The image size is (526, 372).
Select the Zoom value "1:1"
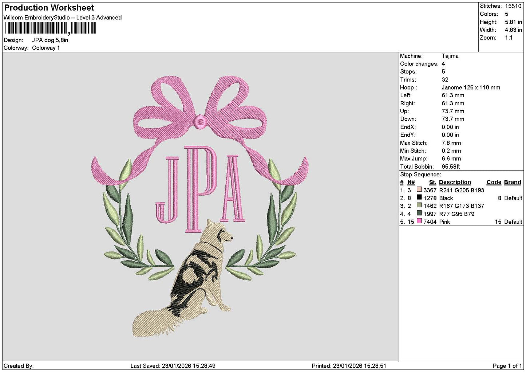click(x=509, y=38)
